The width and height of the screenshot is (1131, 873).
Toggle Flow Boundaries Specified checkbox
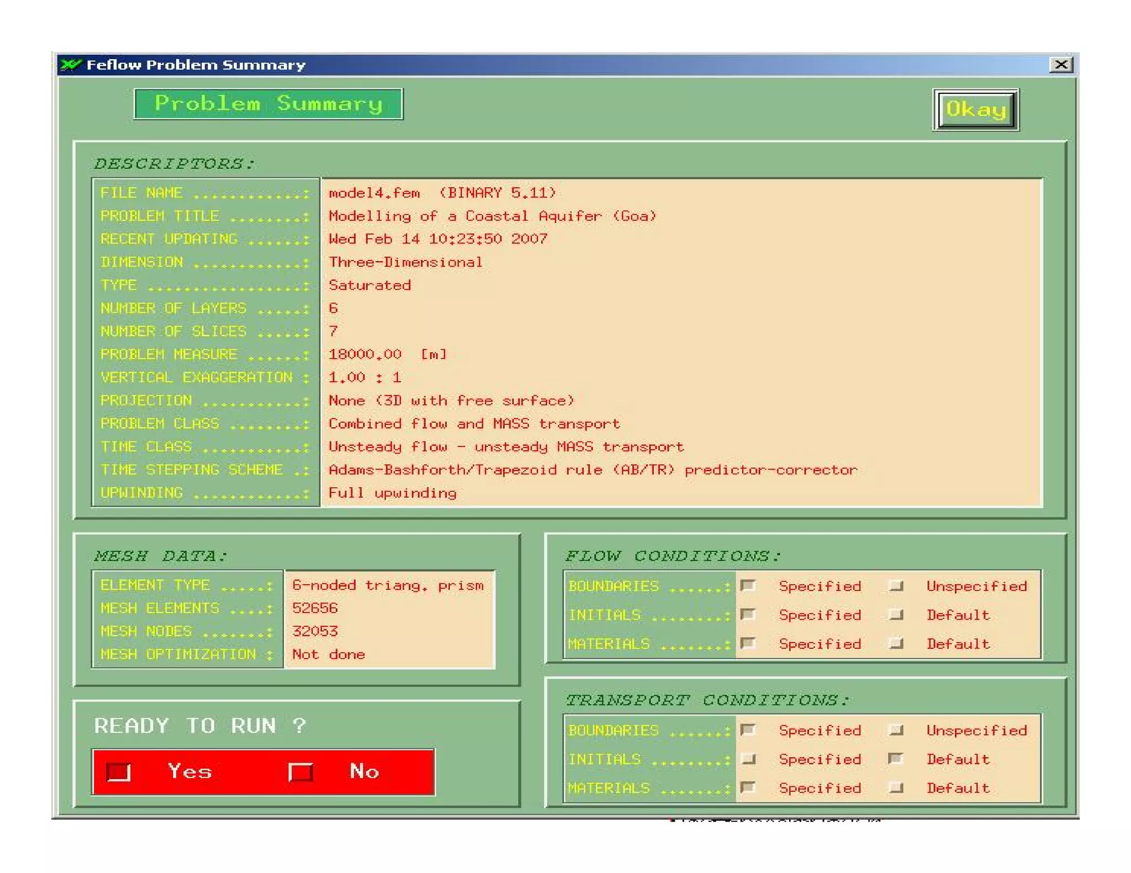tap(748, 585)
